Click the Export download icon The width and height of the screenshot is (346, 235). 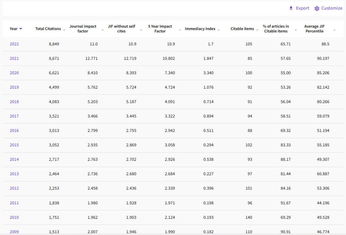[x=291, y=8]
